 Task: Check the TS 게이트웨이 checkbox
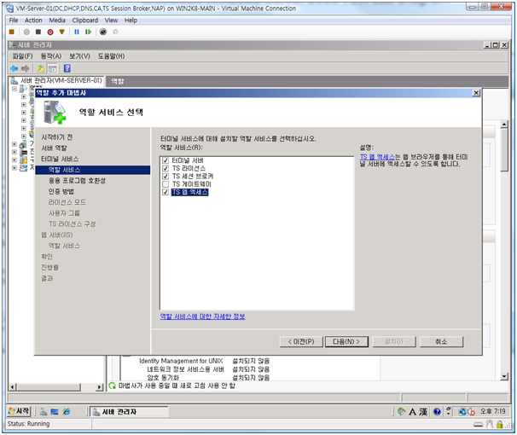point(166,184)
